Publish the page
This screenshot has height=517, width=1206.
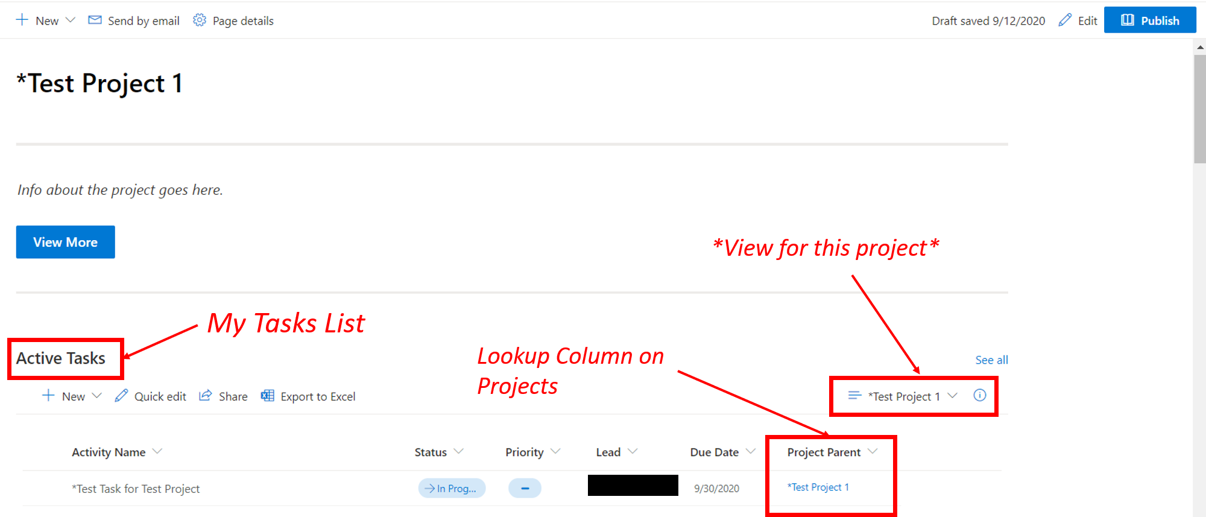(1150, 20)
